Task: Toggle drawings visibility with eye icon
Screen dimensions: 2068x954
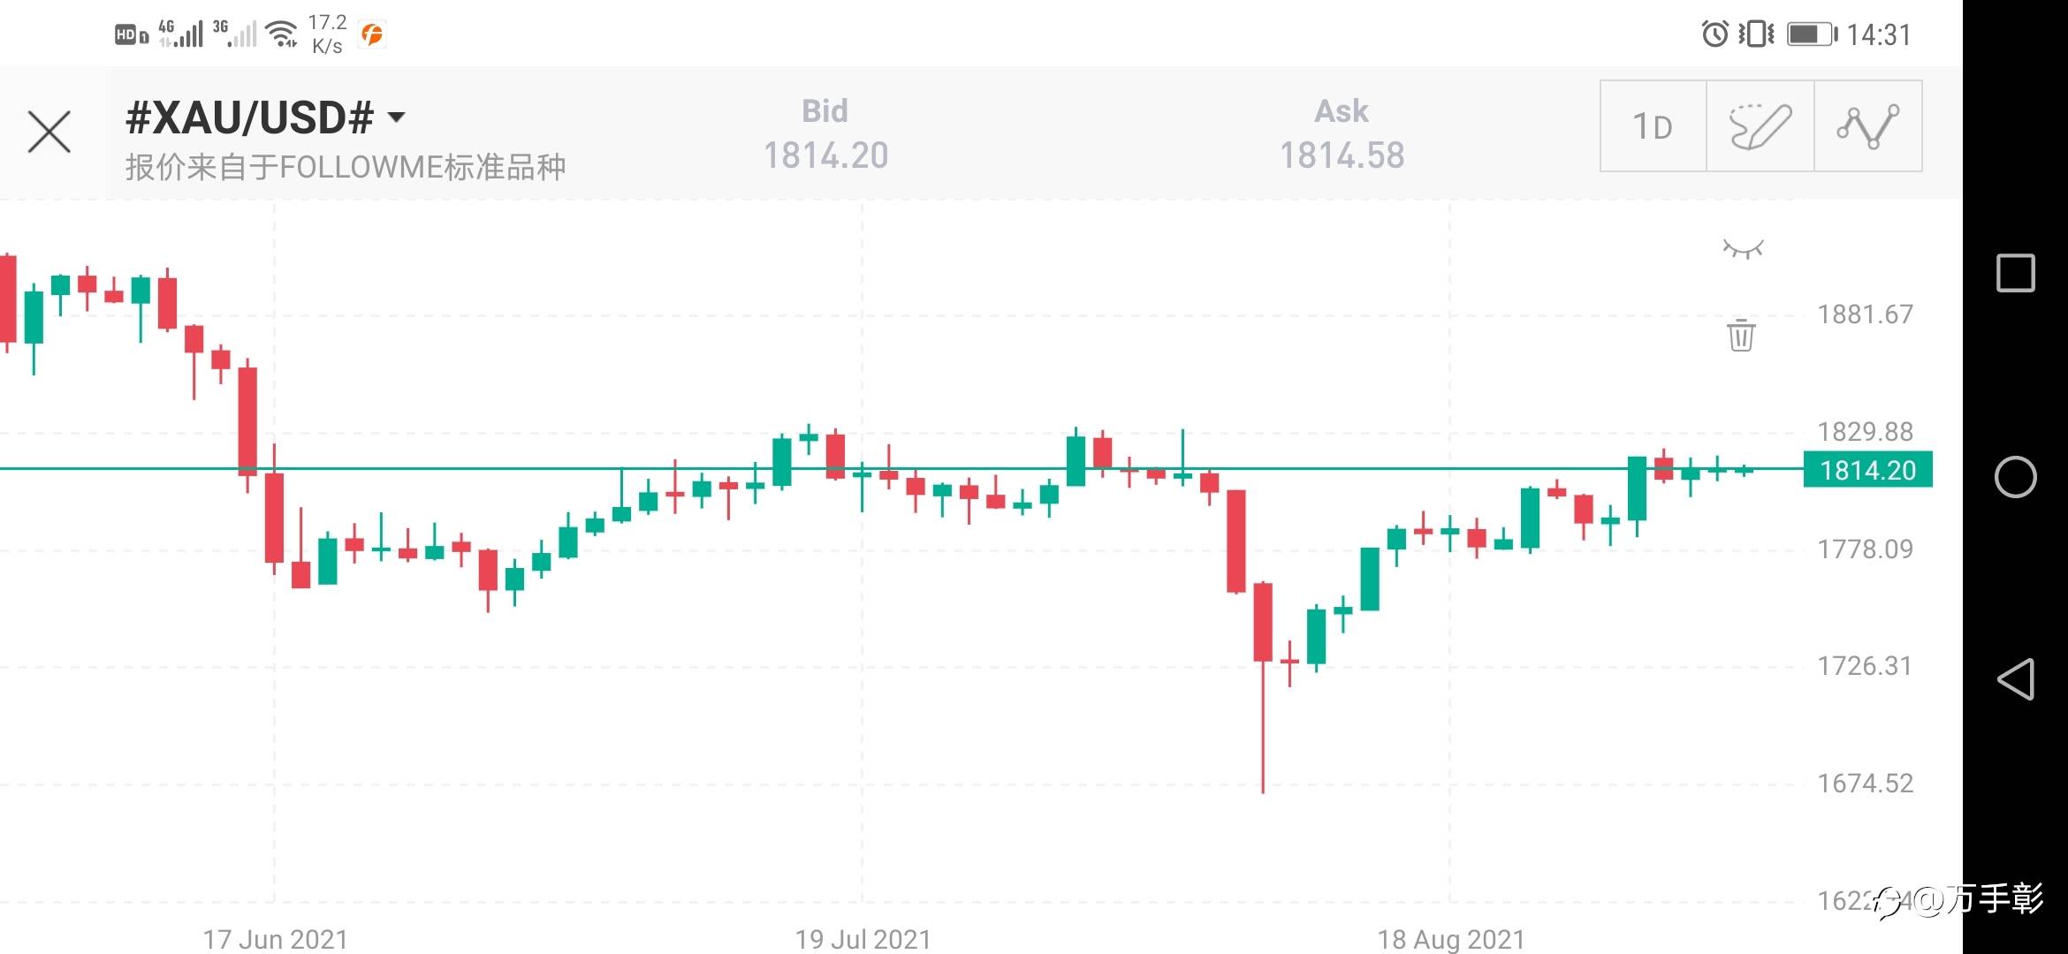Action: pyautogui.click(x=1743, y=249)
